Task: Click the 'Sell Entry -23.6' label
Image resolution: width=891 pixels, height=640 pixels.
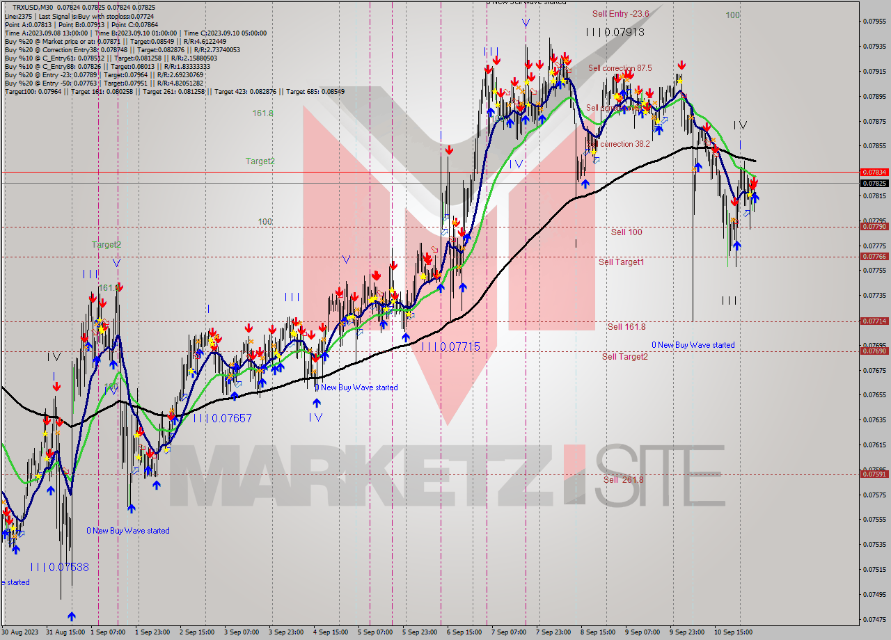Action: pos(621,14)
